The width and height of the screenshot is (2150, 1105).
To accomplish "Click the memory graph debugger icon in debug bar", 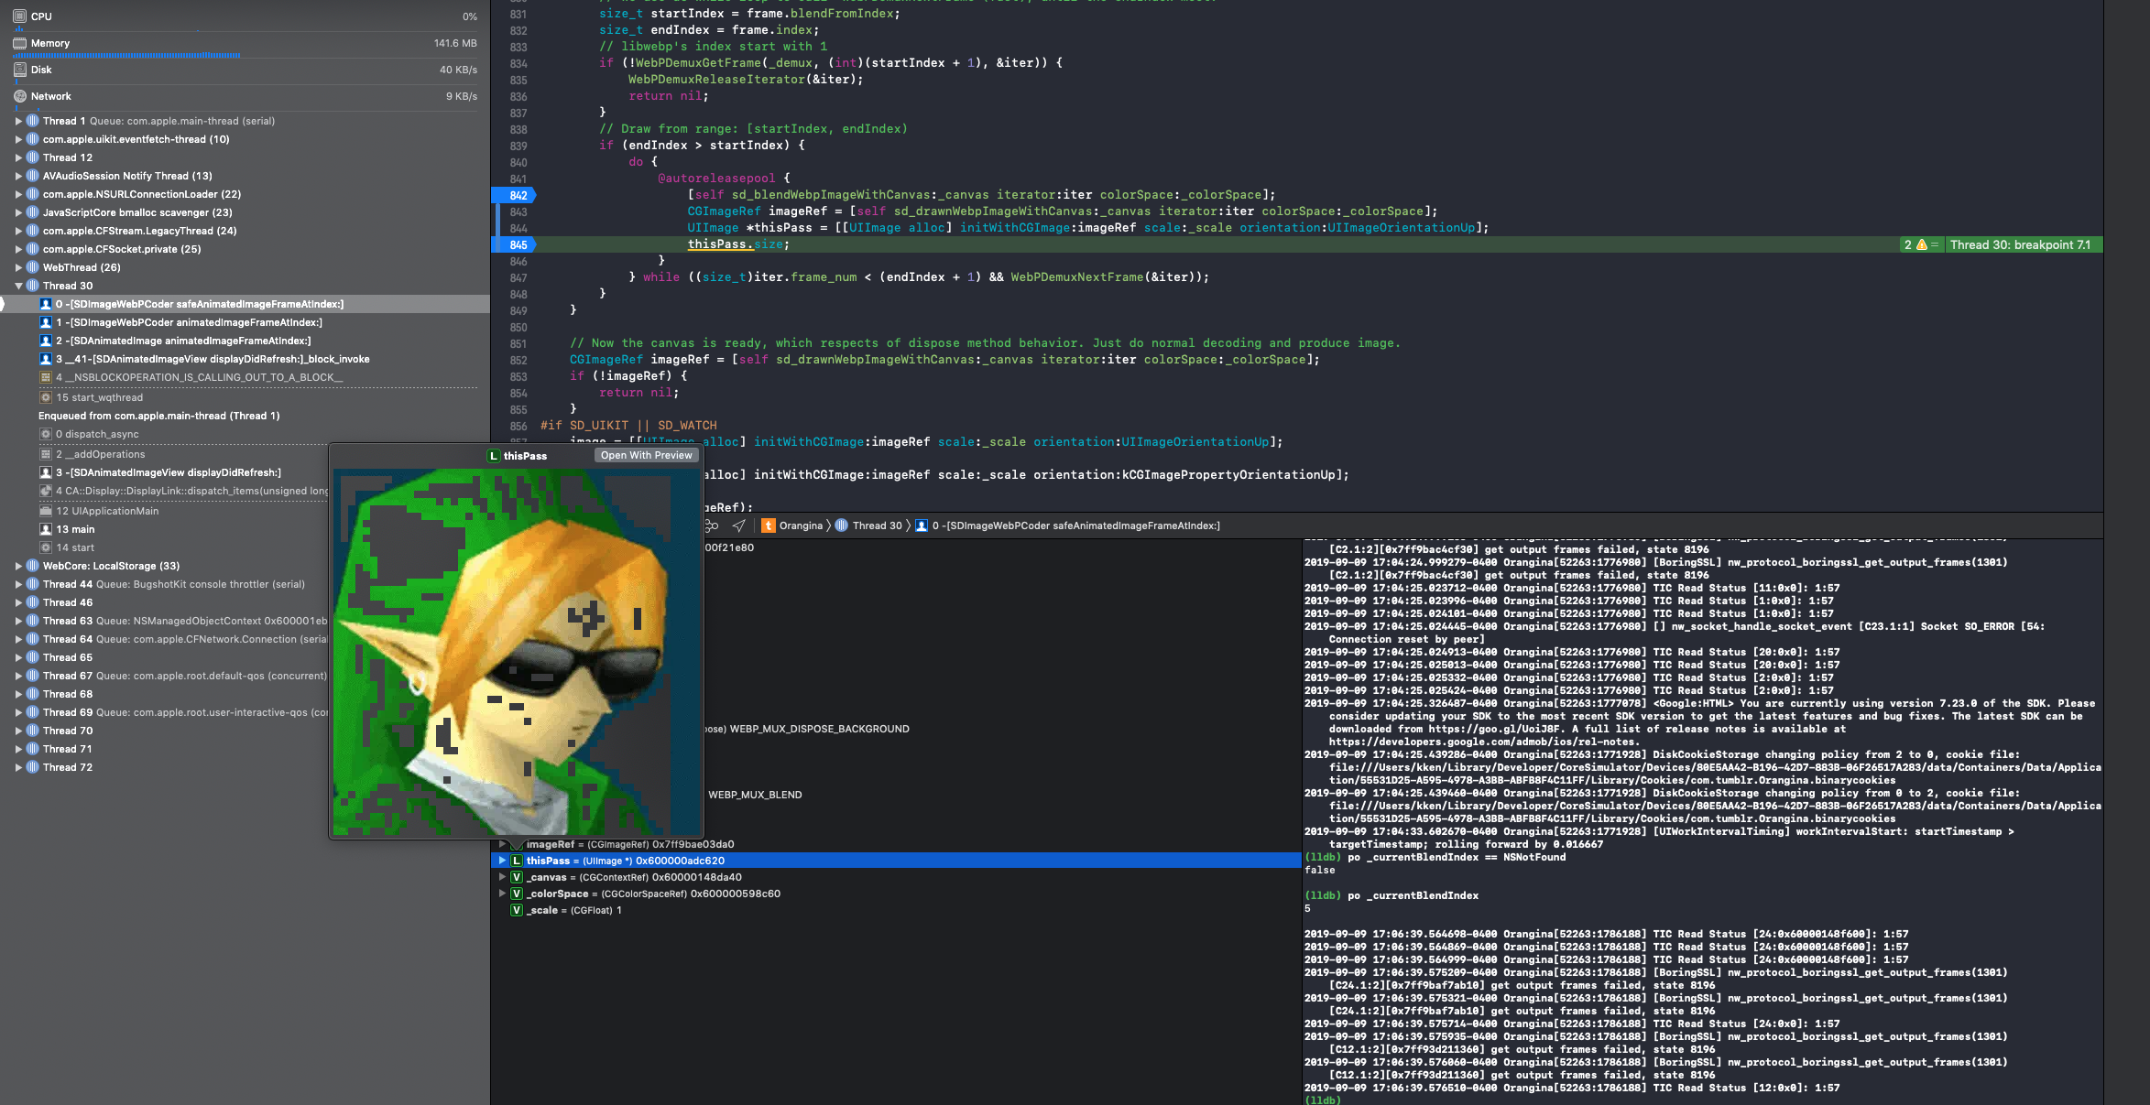I will point(710,525).
